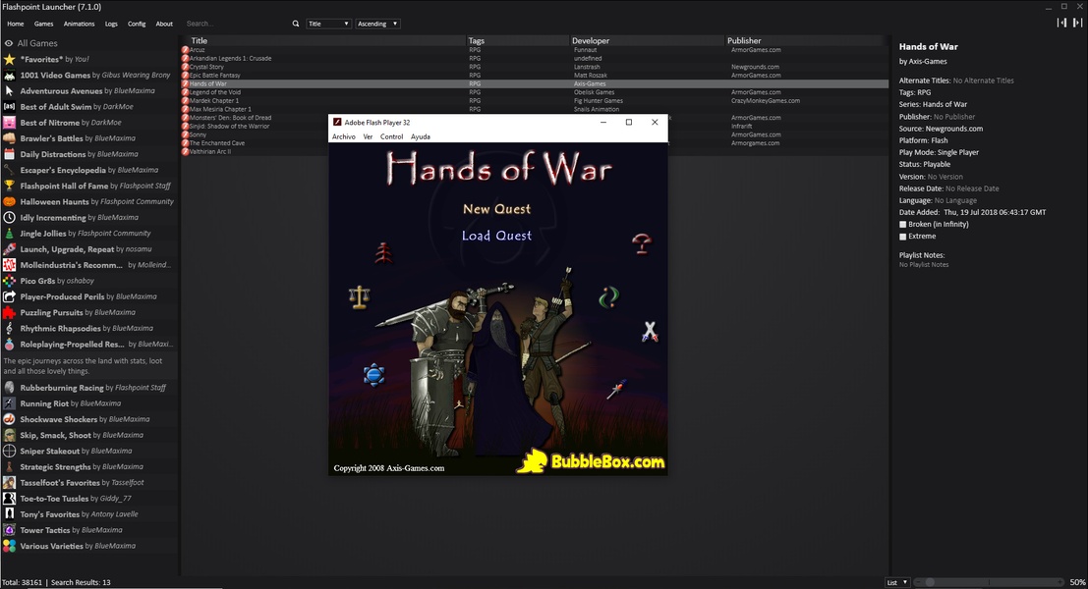Enable the Broken (in Infinity) checkbox
This screenshot has height=589, width=1088.
click(x=903, y=225)
